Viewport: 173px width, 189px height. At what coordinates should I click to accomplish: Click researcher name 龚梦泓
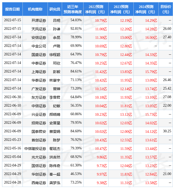click(x=55, y=183)
